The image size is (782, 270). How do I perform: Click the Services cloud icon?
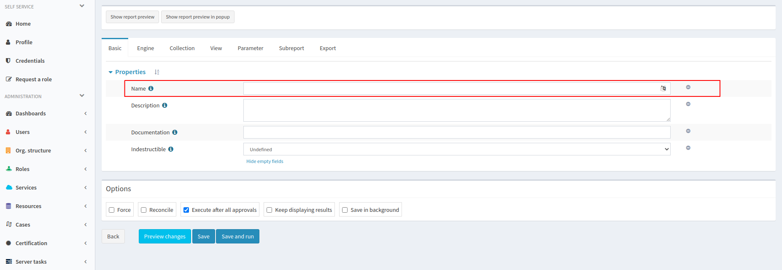9,187
